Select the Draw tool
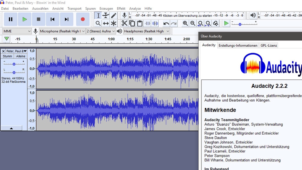The height and width of the screenshot is (170, 302). [113, 15]
